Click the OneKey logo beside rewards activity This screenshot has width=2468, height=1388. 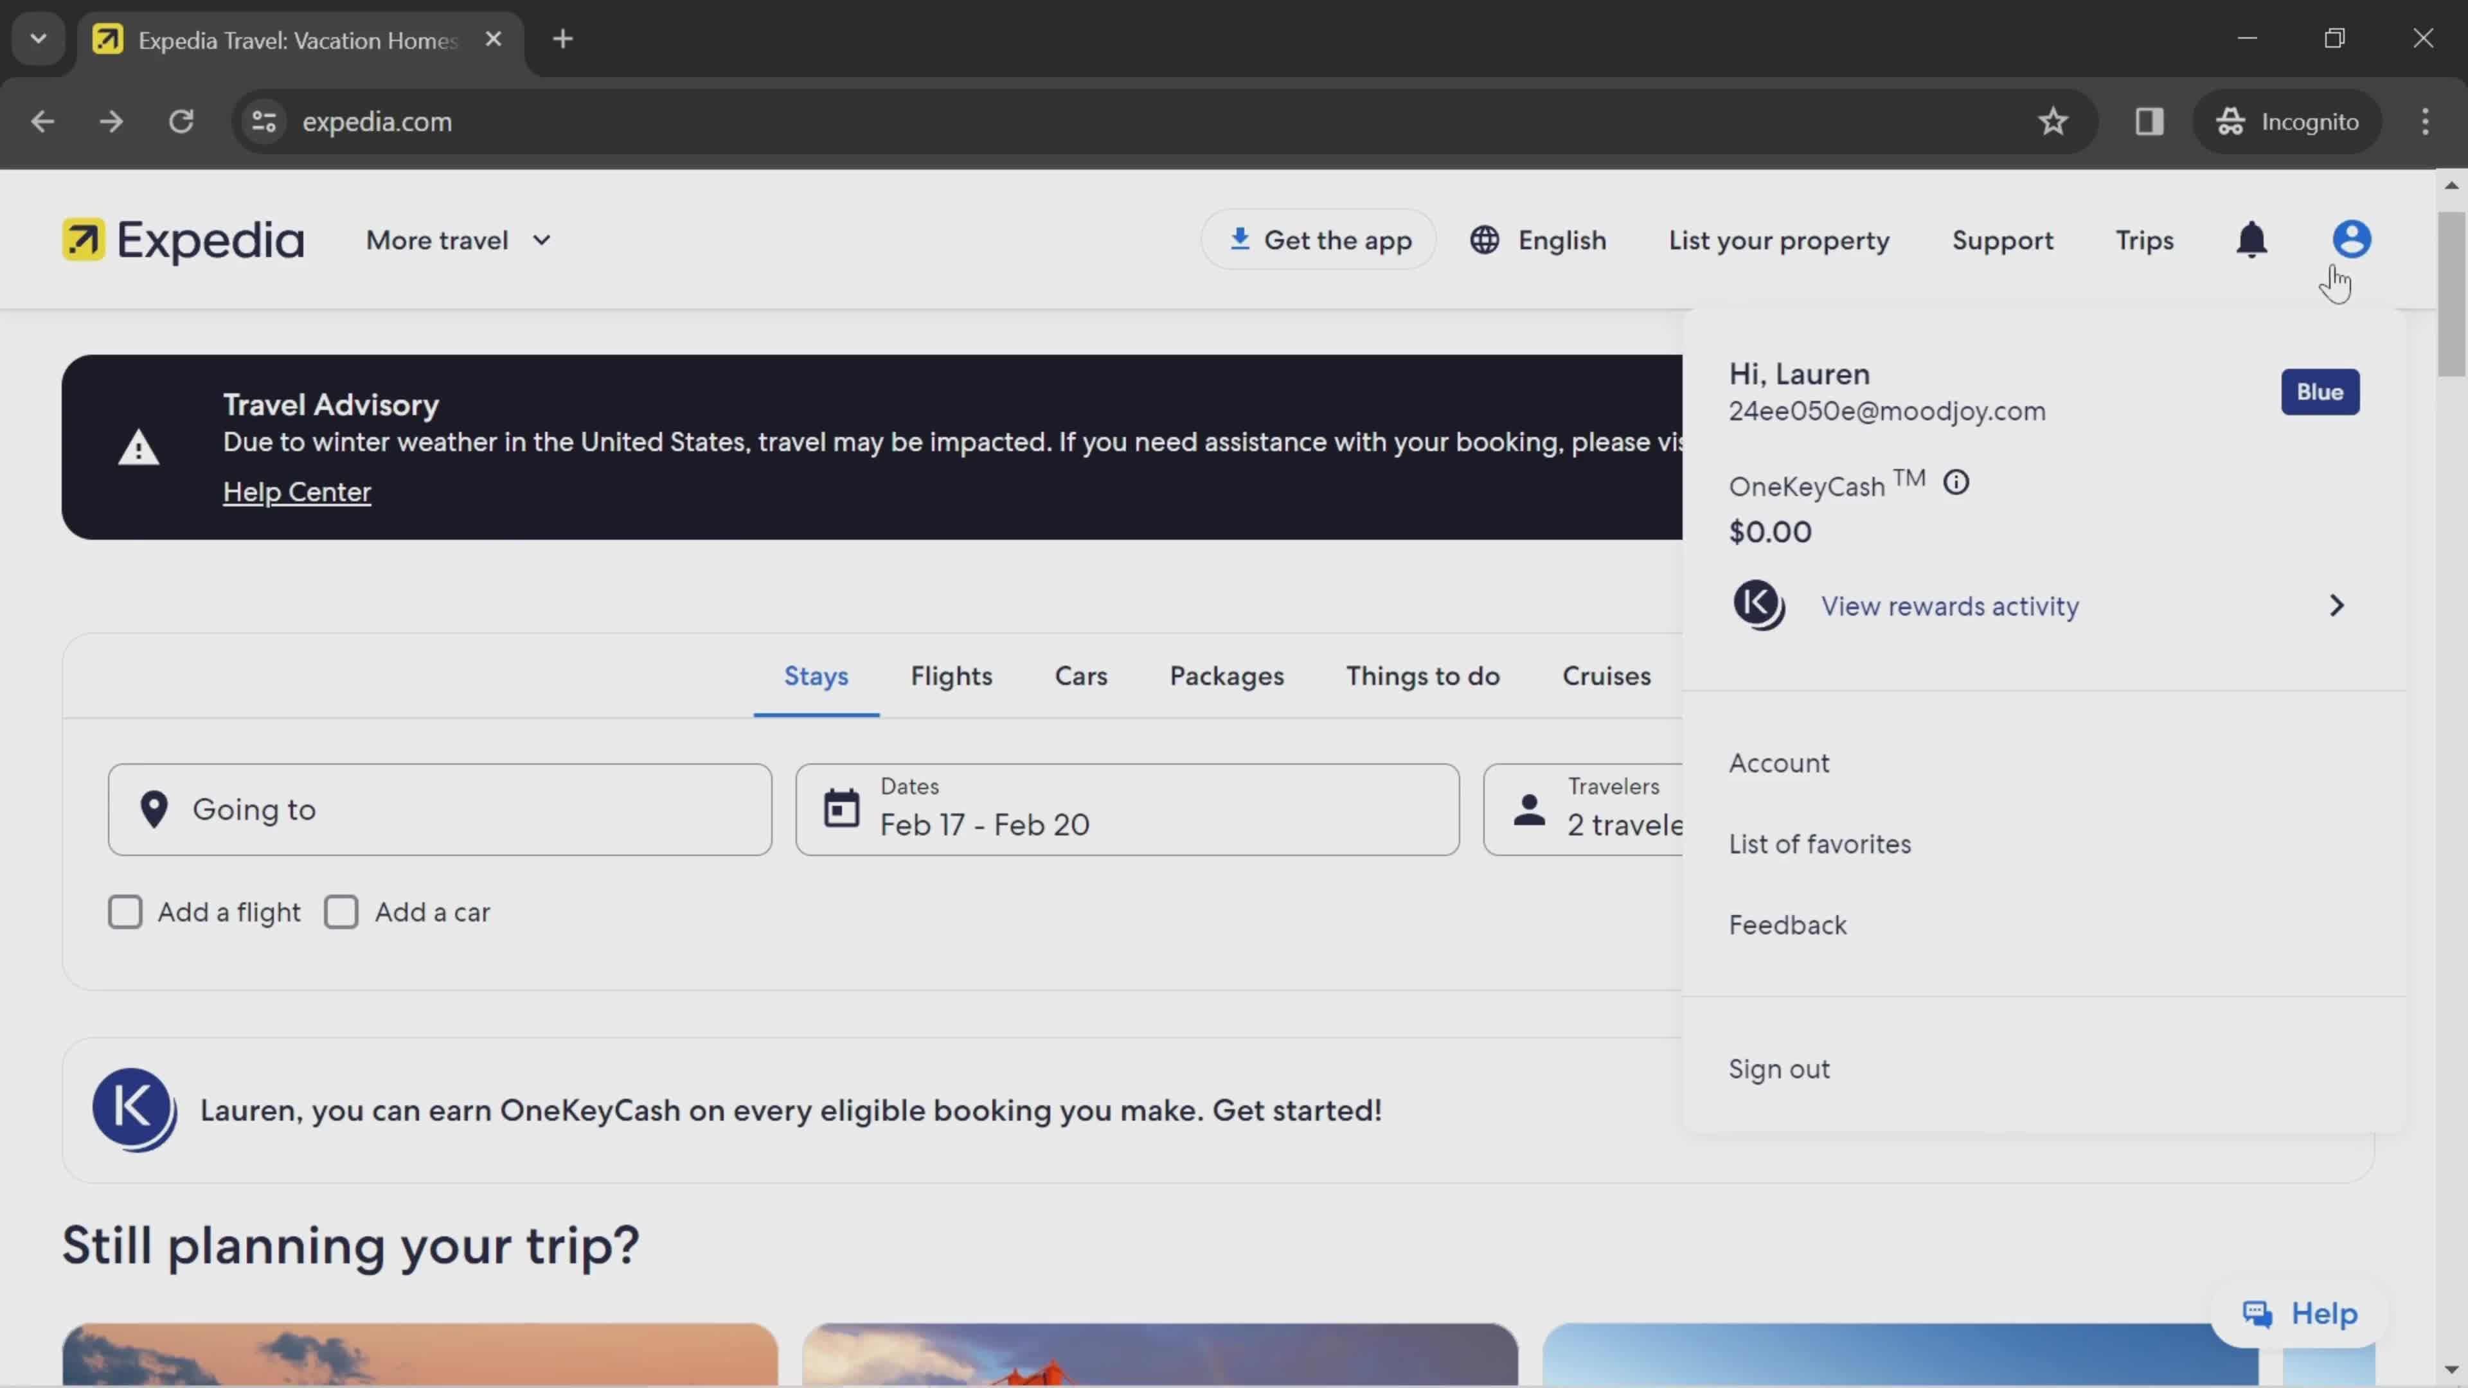pyautogui.click(x=1759, y=605)
